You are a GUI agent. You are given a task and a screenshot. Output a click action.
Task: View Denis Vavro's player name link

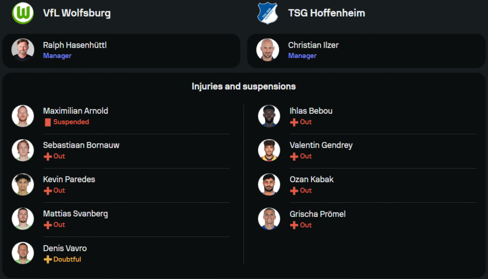click(65, 248)
